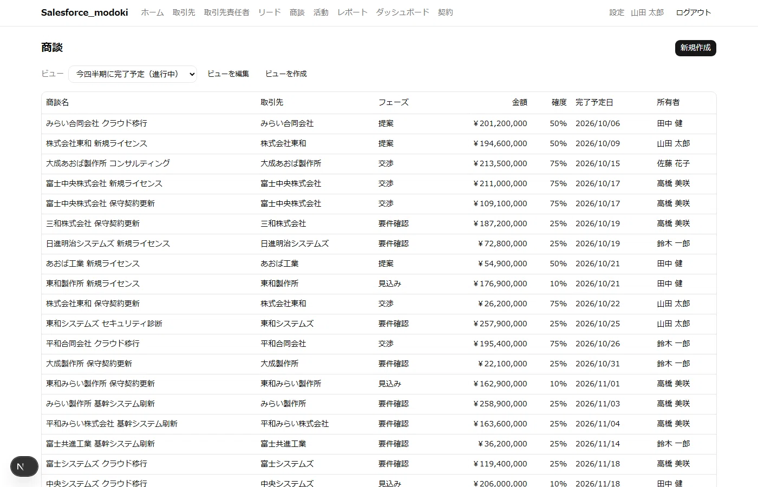This screenshot has height=487, width=758.
Task: Open 富士システムズ クラウド移行 opportunity
Action: coord(96,464)
